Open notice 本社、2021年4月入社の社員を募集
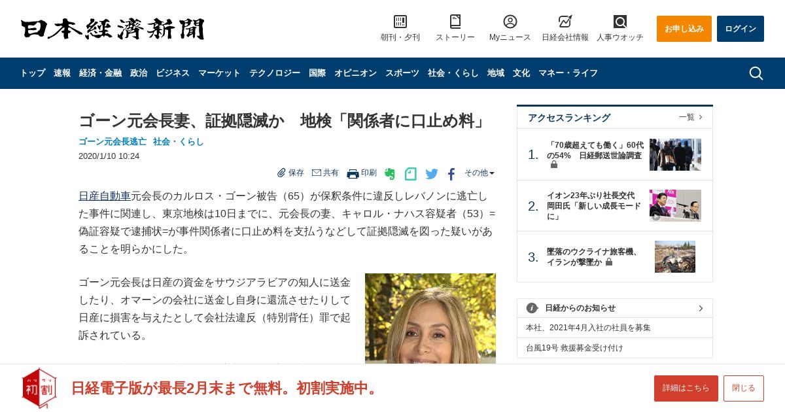Screen dimensions: 785x412 (x=589, y=328)
